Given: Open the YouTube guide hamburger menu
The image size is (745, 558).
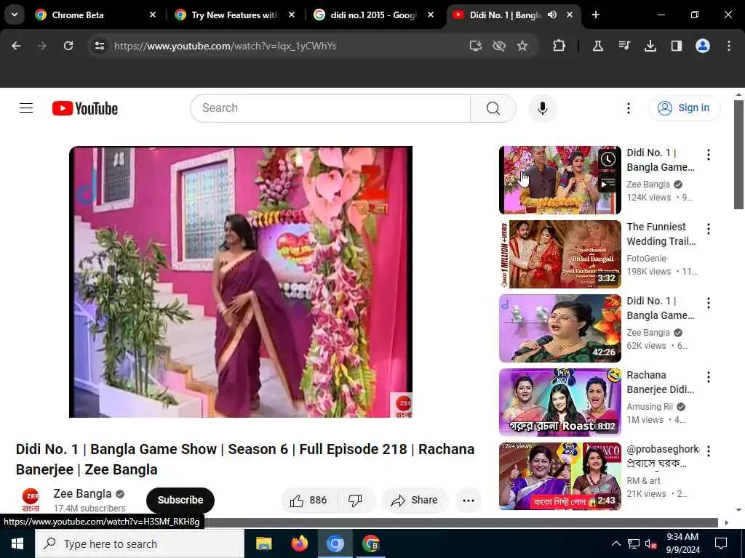Looking at the screenshot, I should point(26,108).
